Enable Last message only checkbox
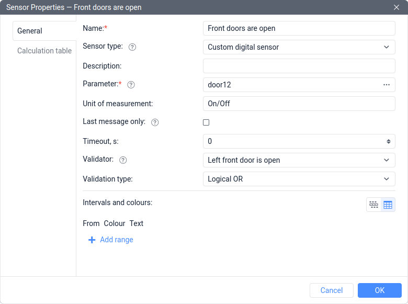Viewport: 408px width, 304px height. pos(206,122)
